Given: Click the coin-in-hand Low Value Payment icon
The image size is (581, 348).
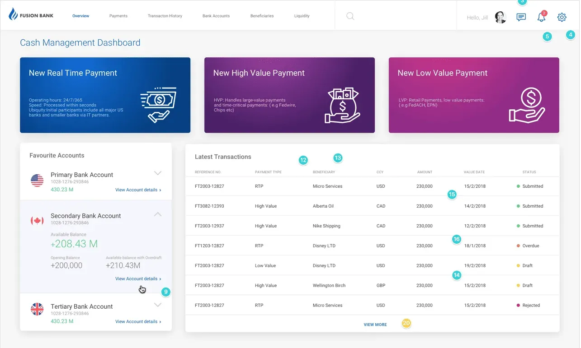Looking at the screenshot, I should coord(527,105).
